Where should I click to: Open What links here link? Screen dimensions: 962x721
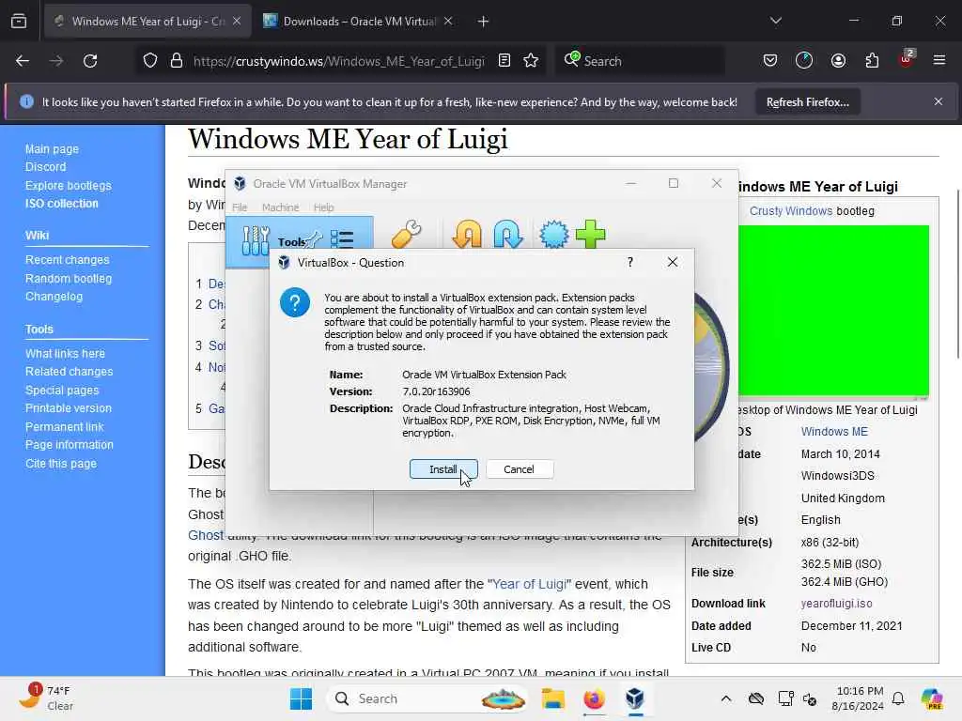click(x=65, y=354)
